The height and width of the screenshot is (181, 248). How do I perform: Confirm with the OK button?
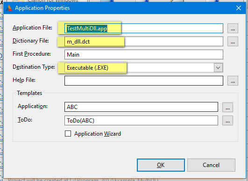161,165
